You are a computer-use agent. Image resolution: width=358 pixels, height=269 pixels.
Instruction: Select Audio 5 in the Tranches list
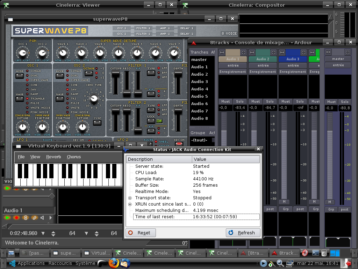[x=199, y=96]
